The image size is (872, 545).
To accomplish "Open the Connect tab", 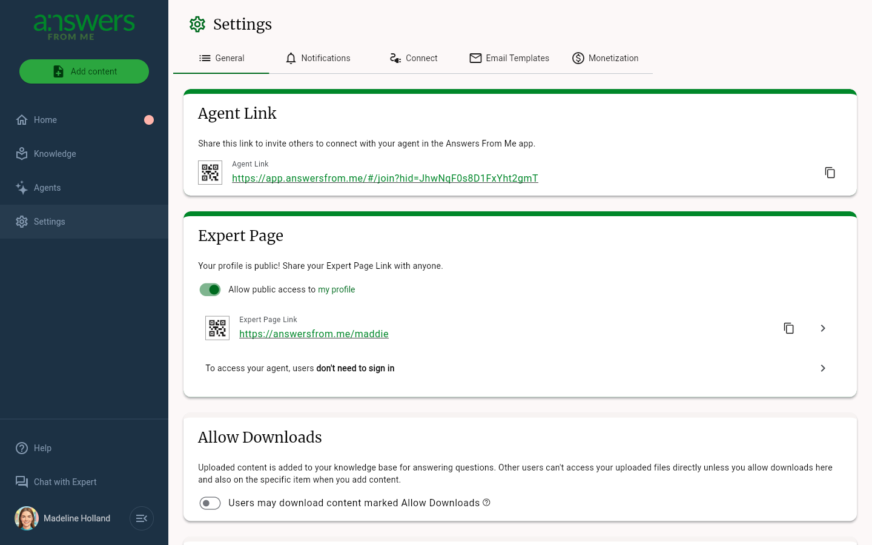I will point(413,58).
